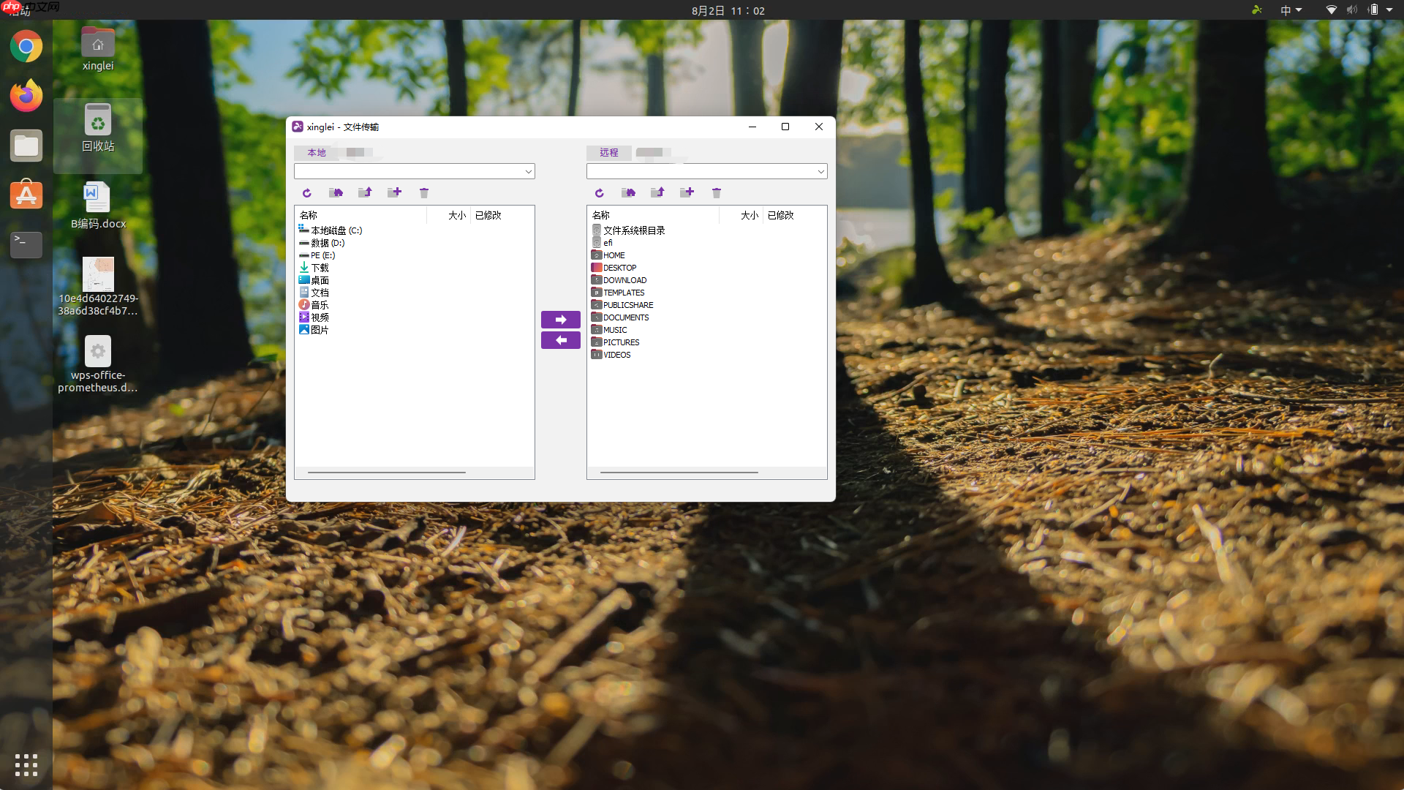Viewport: 1404px width, 790px height.
Task: Select 本地磁盘 (C:) in local list
Action: tap(336, 230)
